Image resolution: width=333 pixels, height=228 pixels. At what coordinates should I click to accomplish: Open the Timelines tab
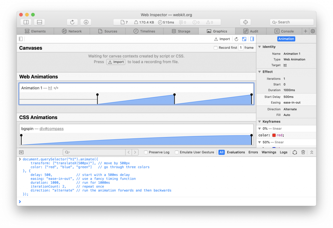click(144, 31)
